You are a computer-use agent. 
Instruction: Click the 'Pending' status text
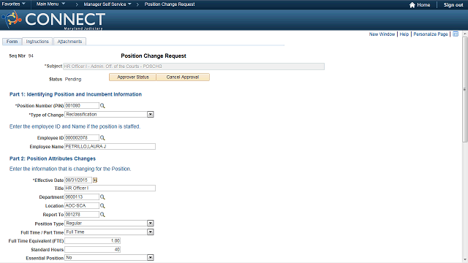[x=73, y=80]
